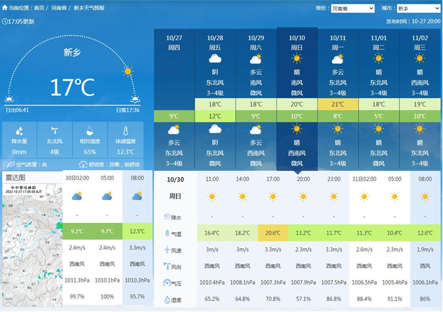This screenshot has height=312, width=443.
Task: Click the 首页 breadcrumb link
Action: [x=39, y=8]
